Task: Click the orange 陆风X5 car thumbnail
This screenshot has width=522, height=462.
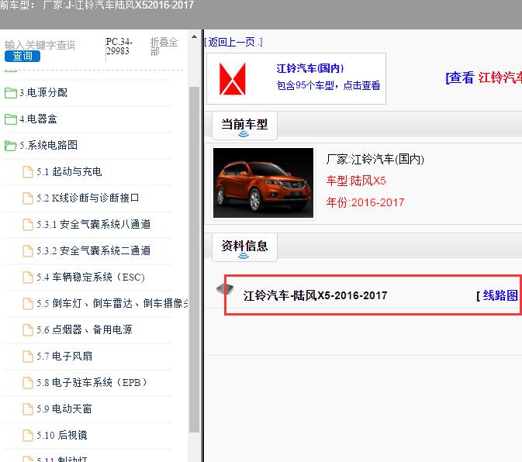Action: (x=263, y=183)
